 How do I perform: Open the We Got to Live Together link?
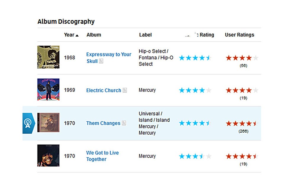click(x=102, y=156)
